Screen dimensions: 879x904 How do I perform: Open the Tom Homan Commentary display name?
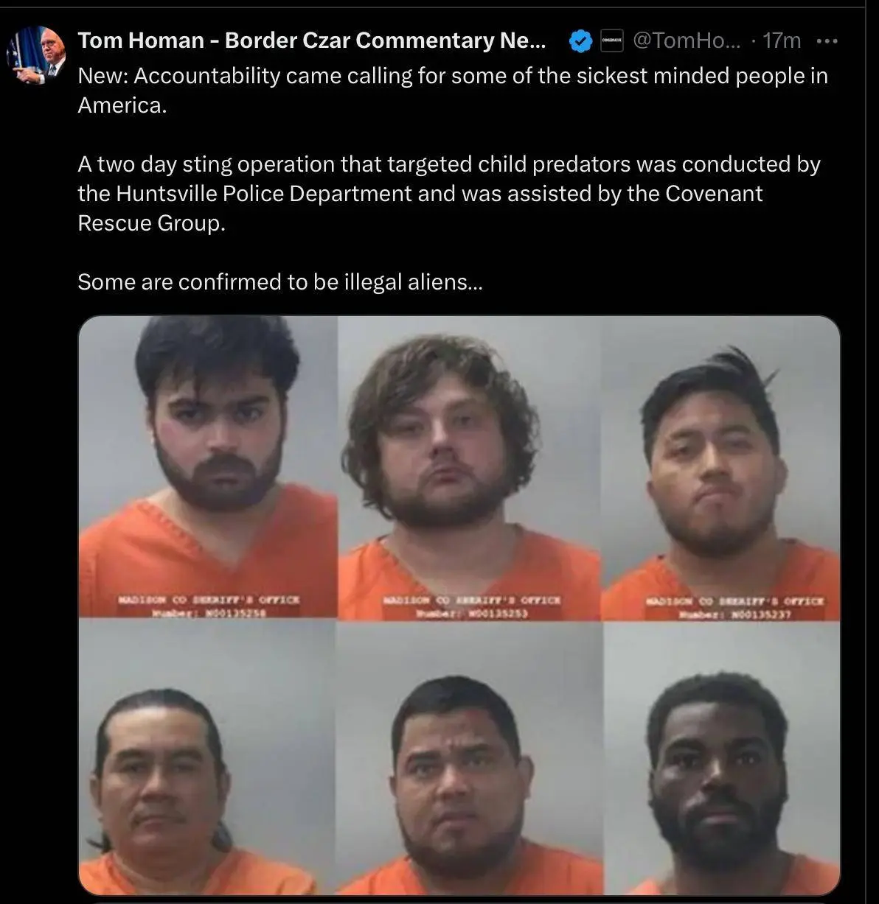(312, 41)
